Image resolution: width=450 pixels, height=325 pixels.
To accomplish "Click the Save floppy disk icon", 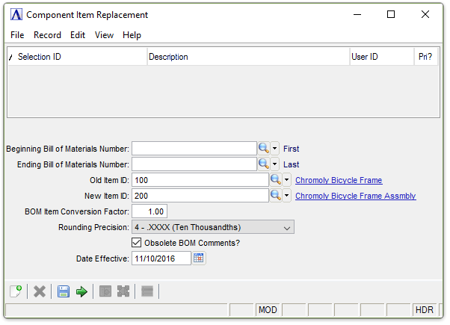I will (x=64, y=291).
